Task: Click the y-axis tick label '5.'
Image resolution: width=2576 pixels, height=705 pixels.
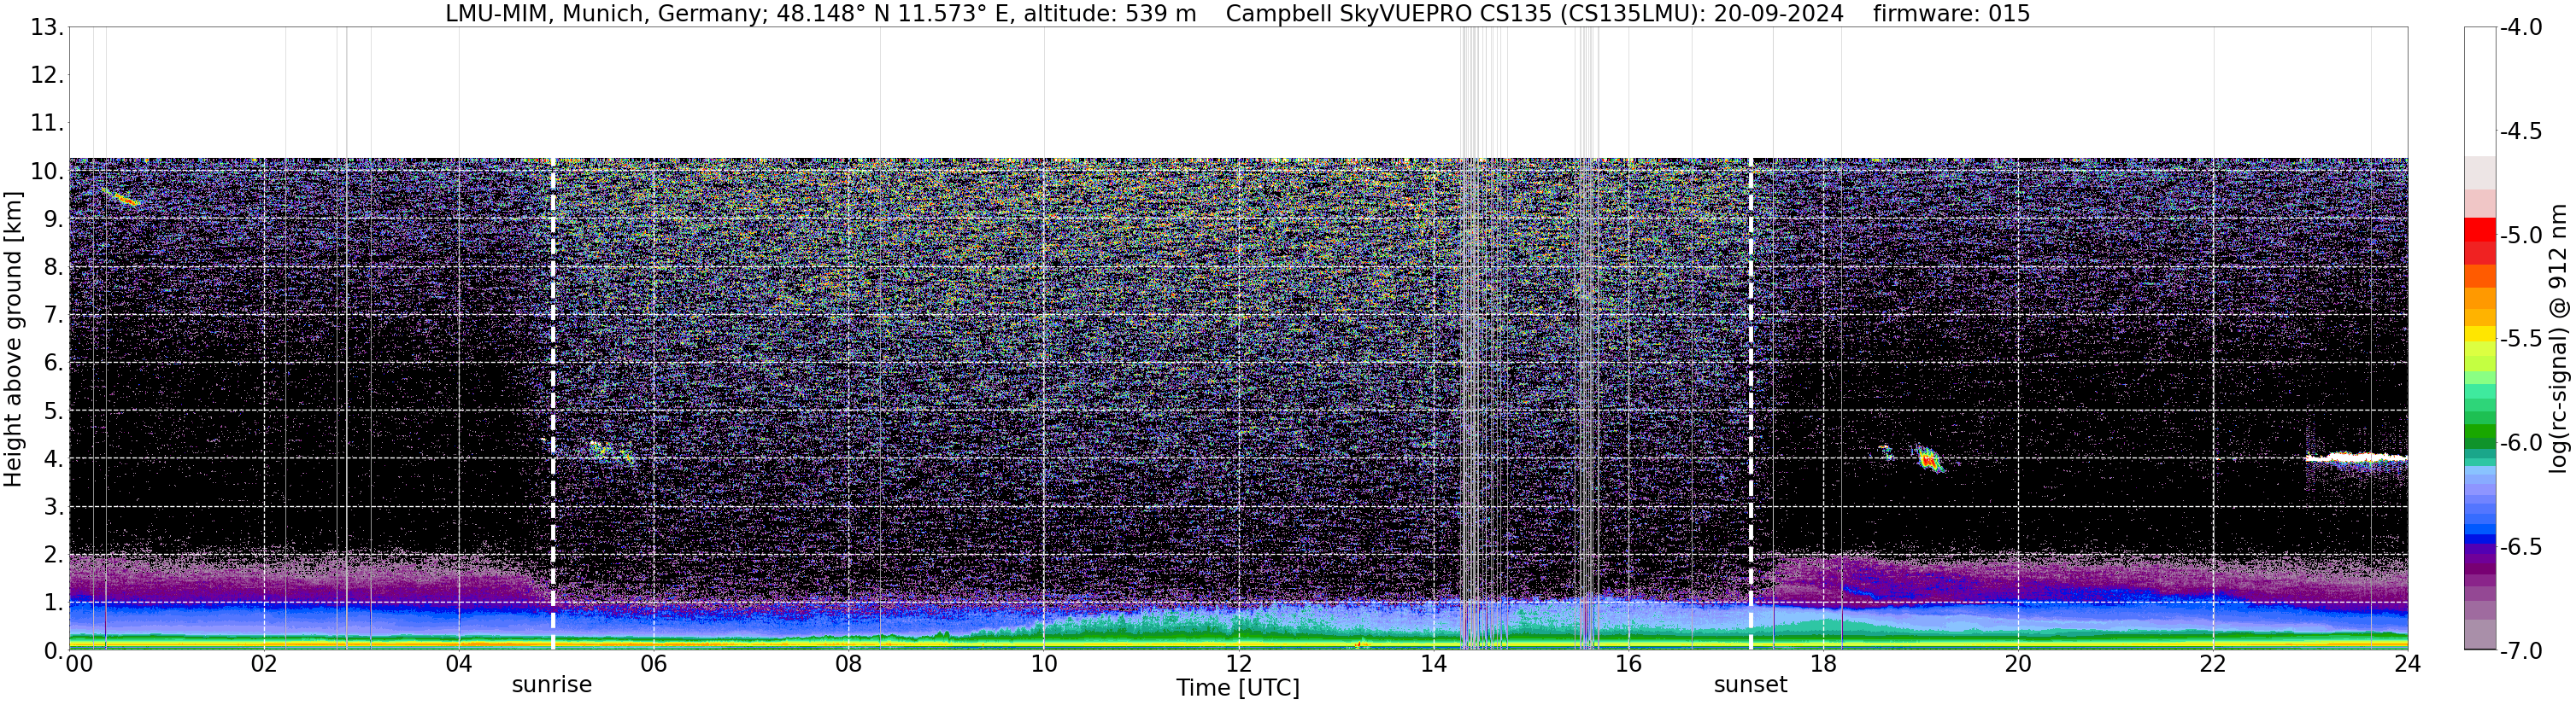Action: click(53, 411)
